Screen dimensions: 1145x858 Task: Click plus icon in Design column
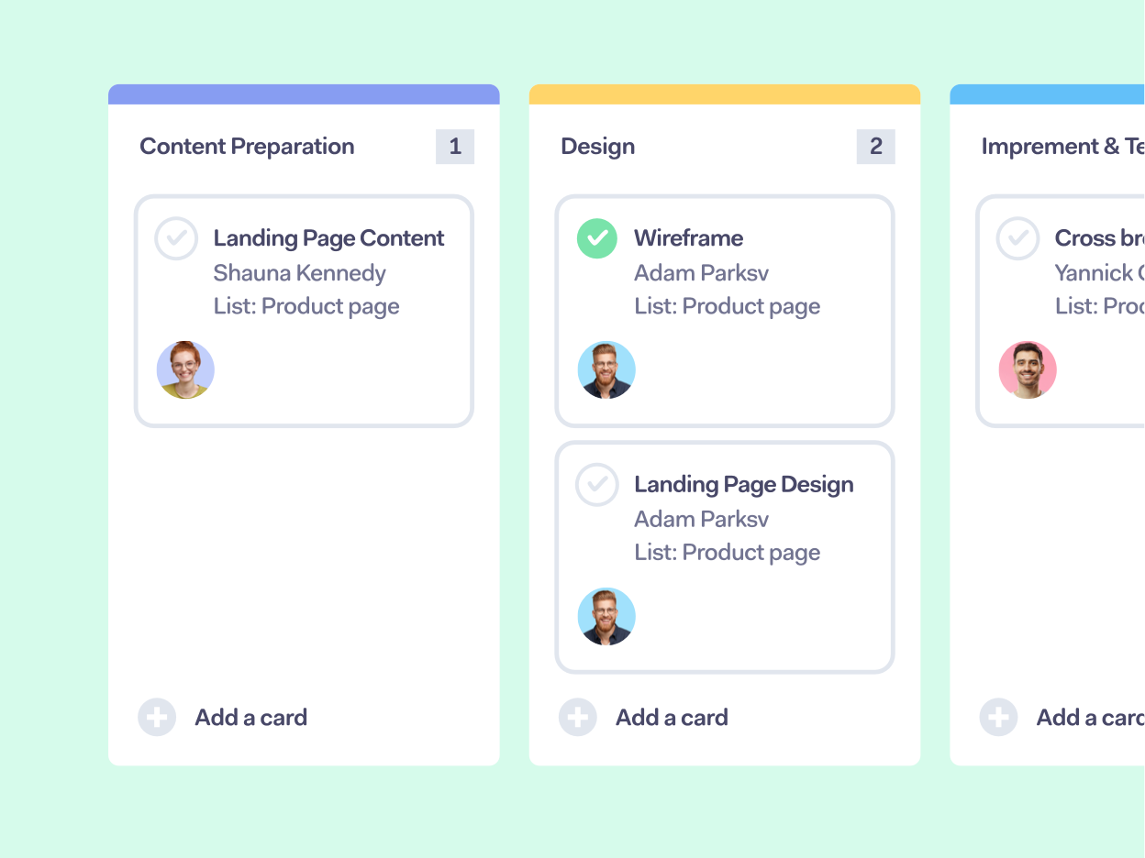578,717
